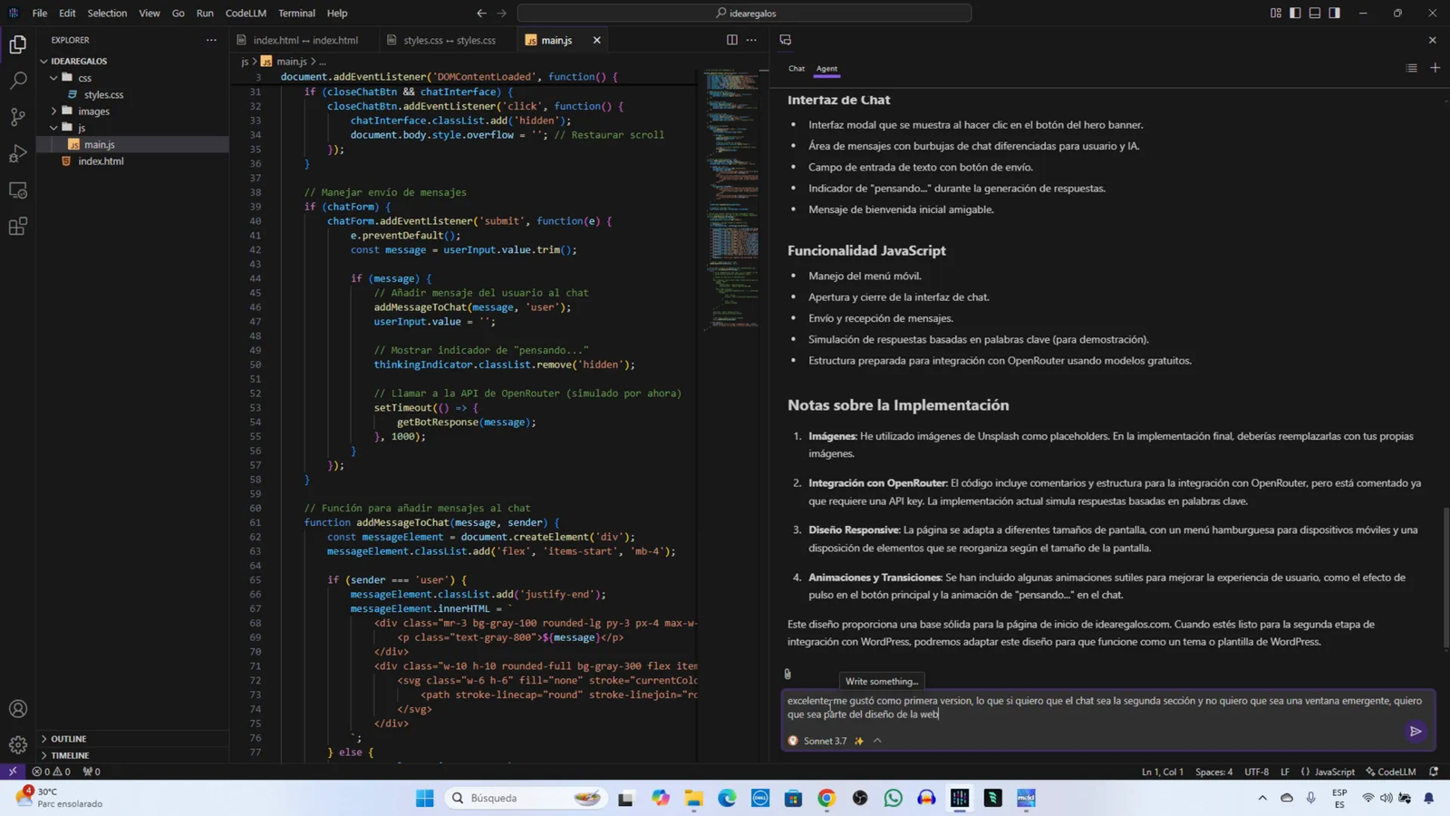
Task: Send the chat message with the paper plane icon
Action: point(1415,733)
